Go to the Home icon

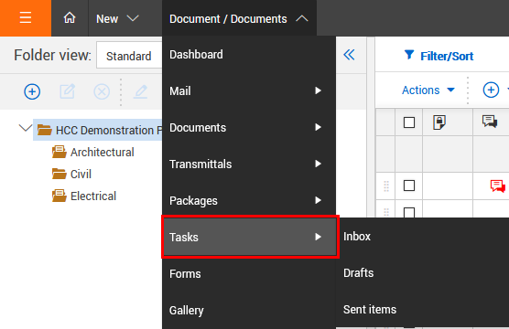(70, 18)
